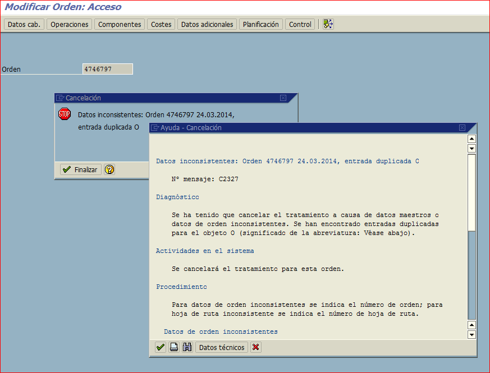Print the help text using the printer icon
Screen dimensions: 490x373
point(173,347)
